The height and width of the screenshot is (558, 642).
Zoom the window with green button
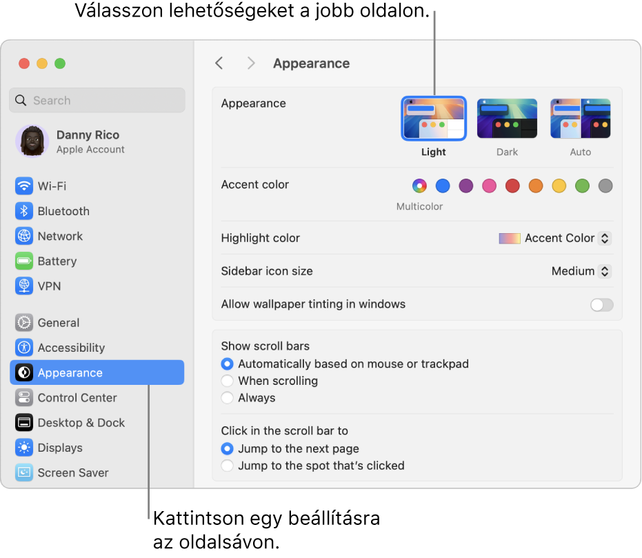point(60,63)
